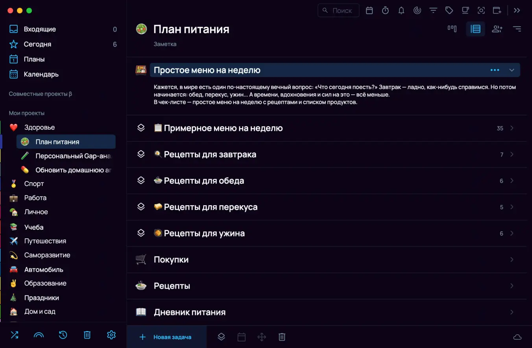Open the stopwatch timer tool
This screenshot has width=532, height=348.
(385, 11)
